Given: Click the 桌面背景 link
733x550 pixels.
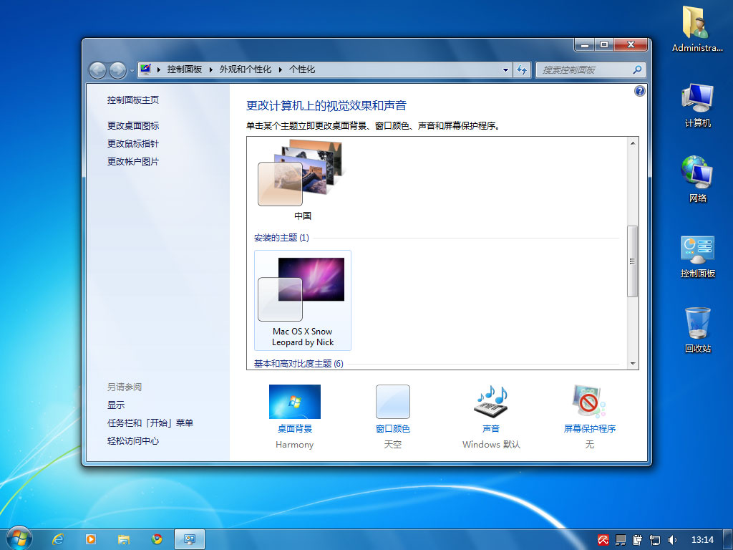Looking at the screenshot, I should click(294, 428).
